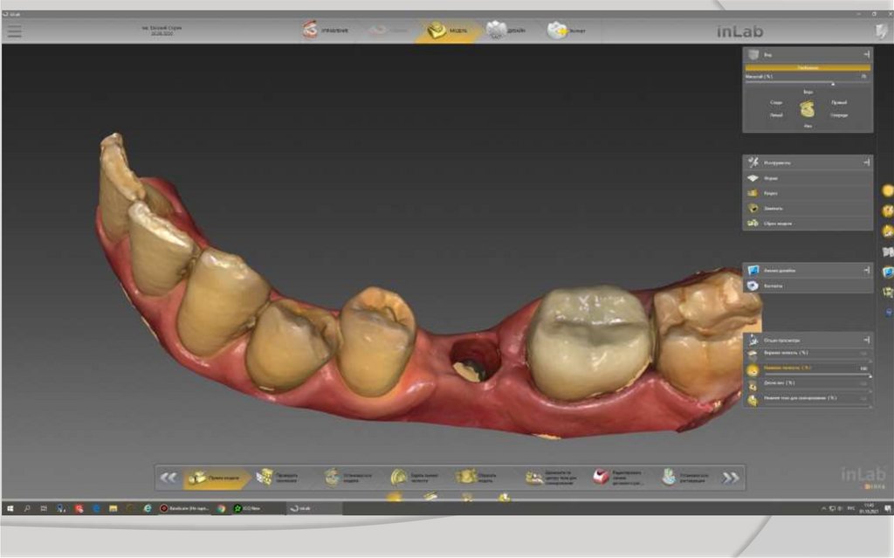Click the center view cube model icon
This screenshot has width=894, height=558.
point(808,109)
